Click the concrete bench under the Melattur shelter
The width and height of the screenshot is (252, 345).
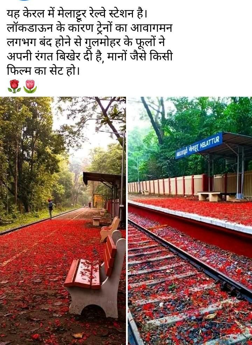point(209,196)
